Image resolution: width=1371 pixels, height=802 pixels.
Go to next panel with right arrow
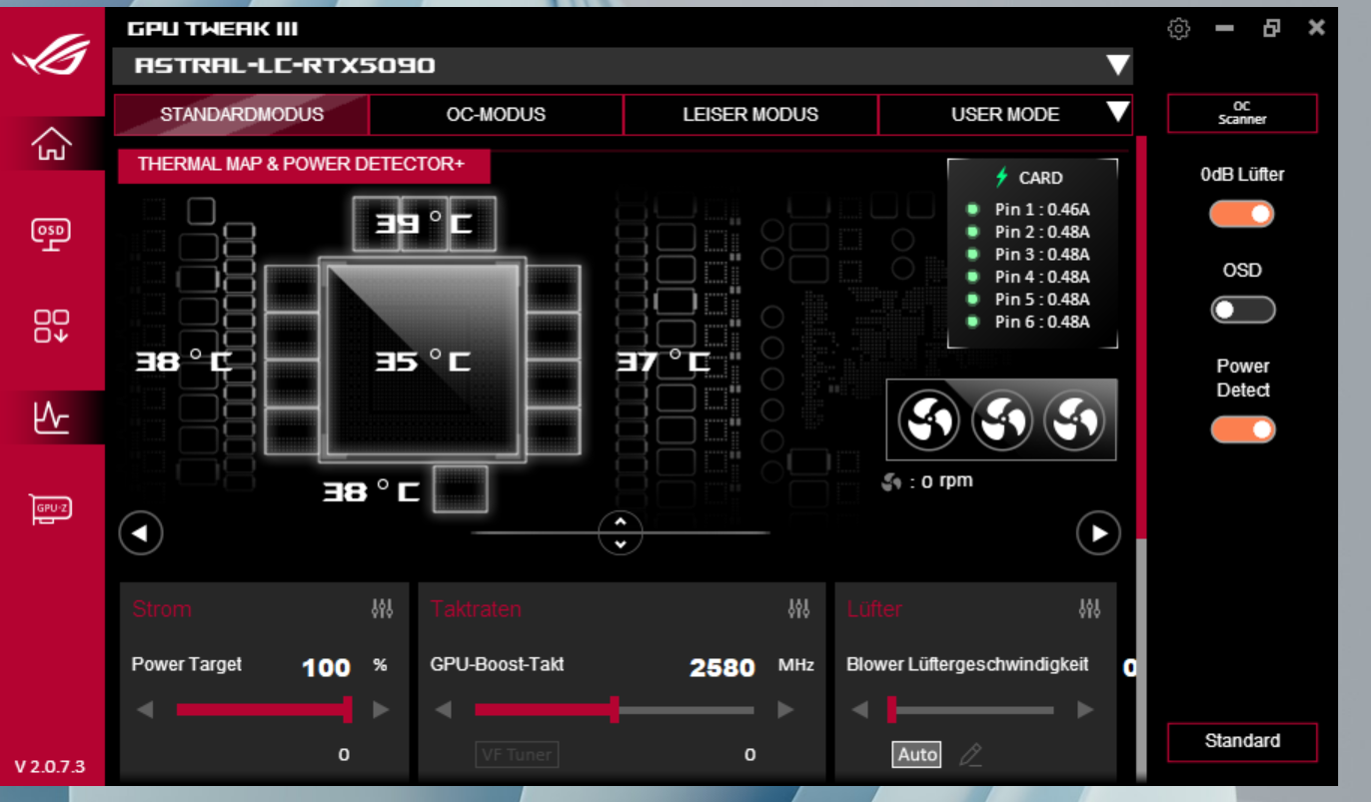click(x=1098, y=533)
